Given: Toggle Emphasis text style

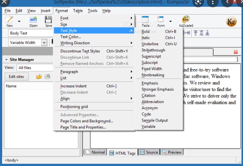Looking at the screenshot, I should tap(159, 83).
